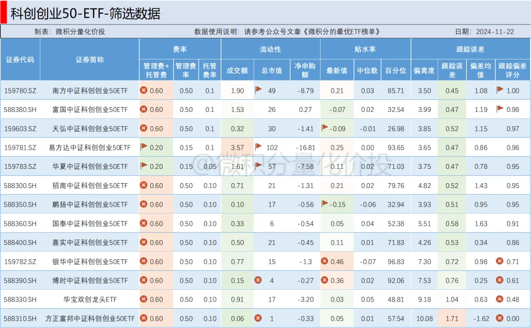Click the red X next to 方正富邦's 总市值 1

coord(258,318)
